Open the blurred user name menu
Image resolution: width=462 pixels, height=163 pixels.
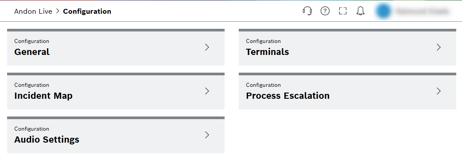coord(423,12)
